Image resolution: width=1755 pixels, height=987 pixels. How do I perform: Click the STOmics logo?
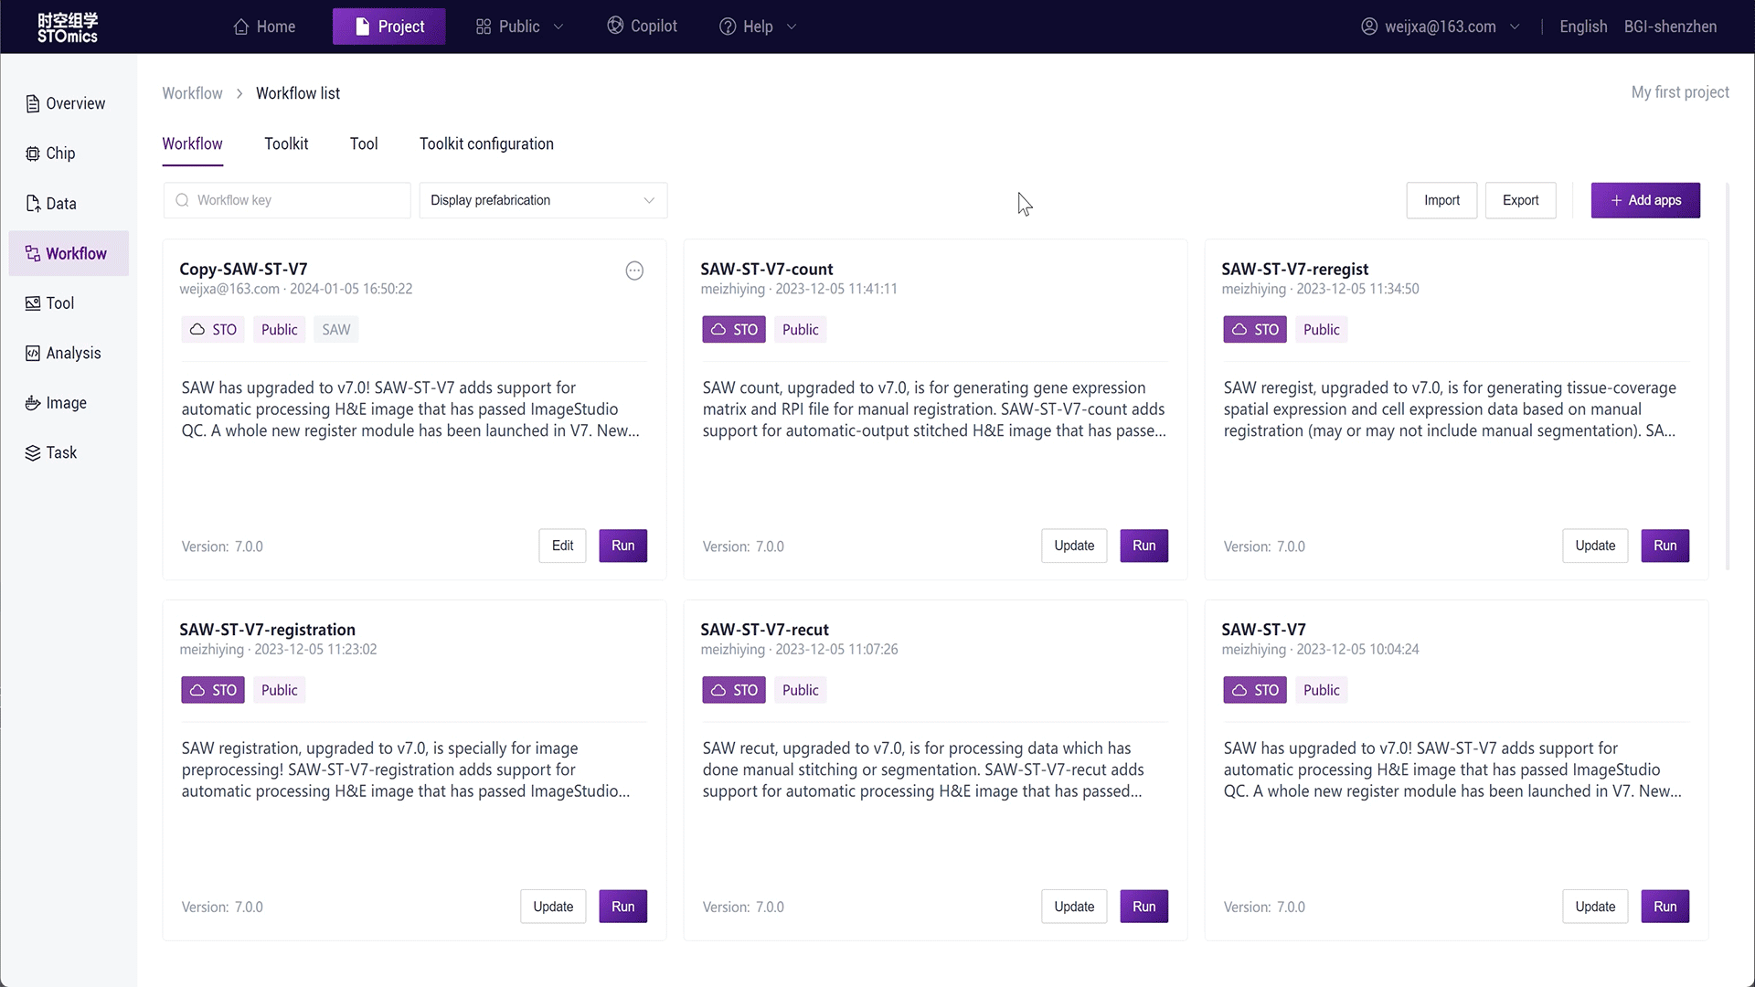point(67,27)
